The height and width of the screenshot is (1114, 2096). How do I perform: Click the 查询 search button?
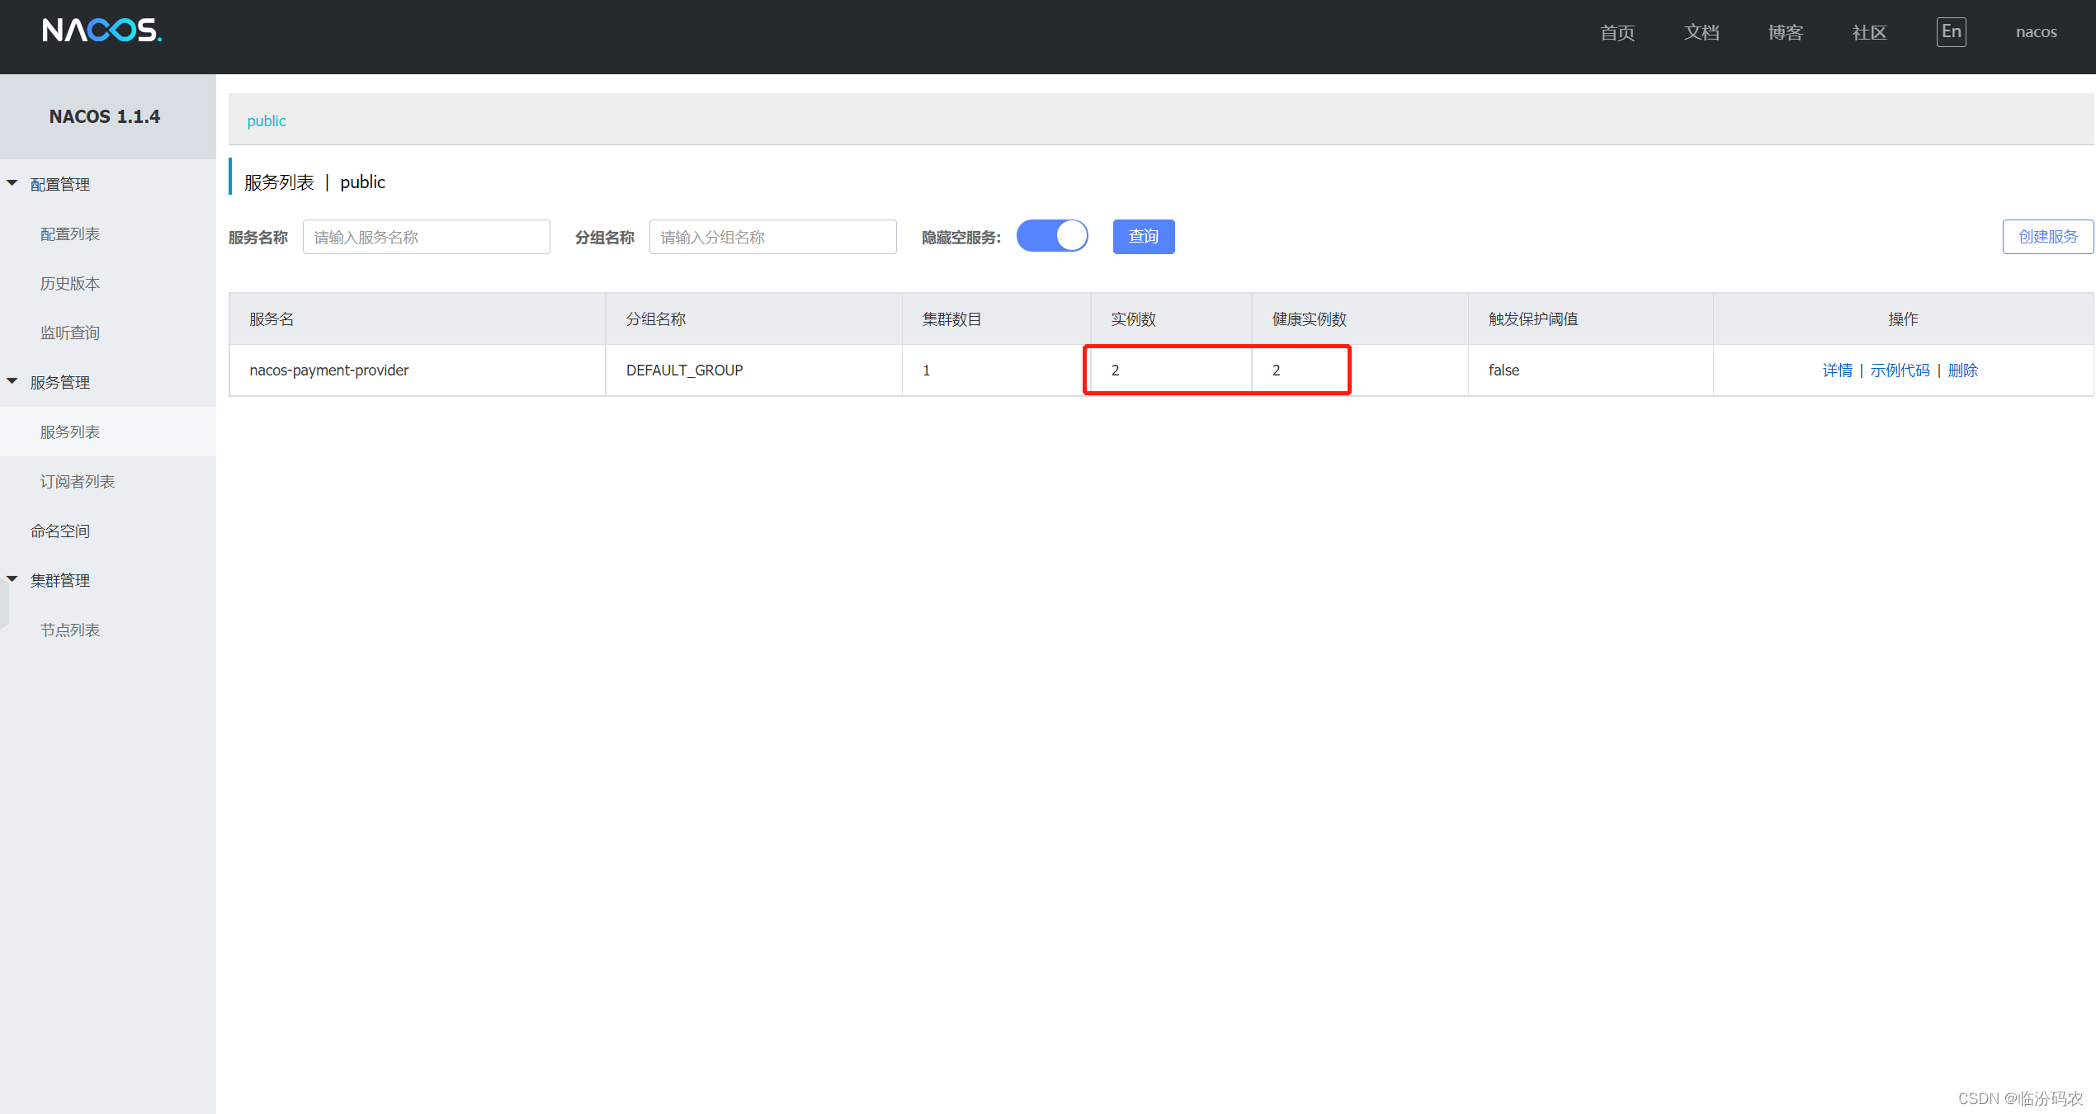pyautogui.click(x=1144, y=237)
